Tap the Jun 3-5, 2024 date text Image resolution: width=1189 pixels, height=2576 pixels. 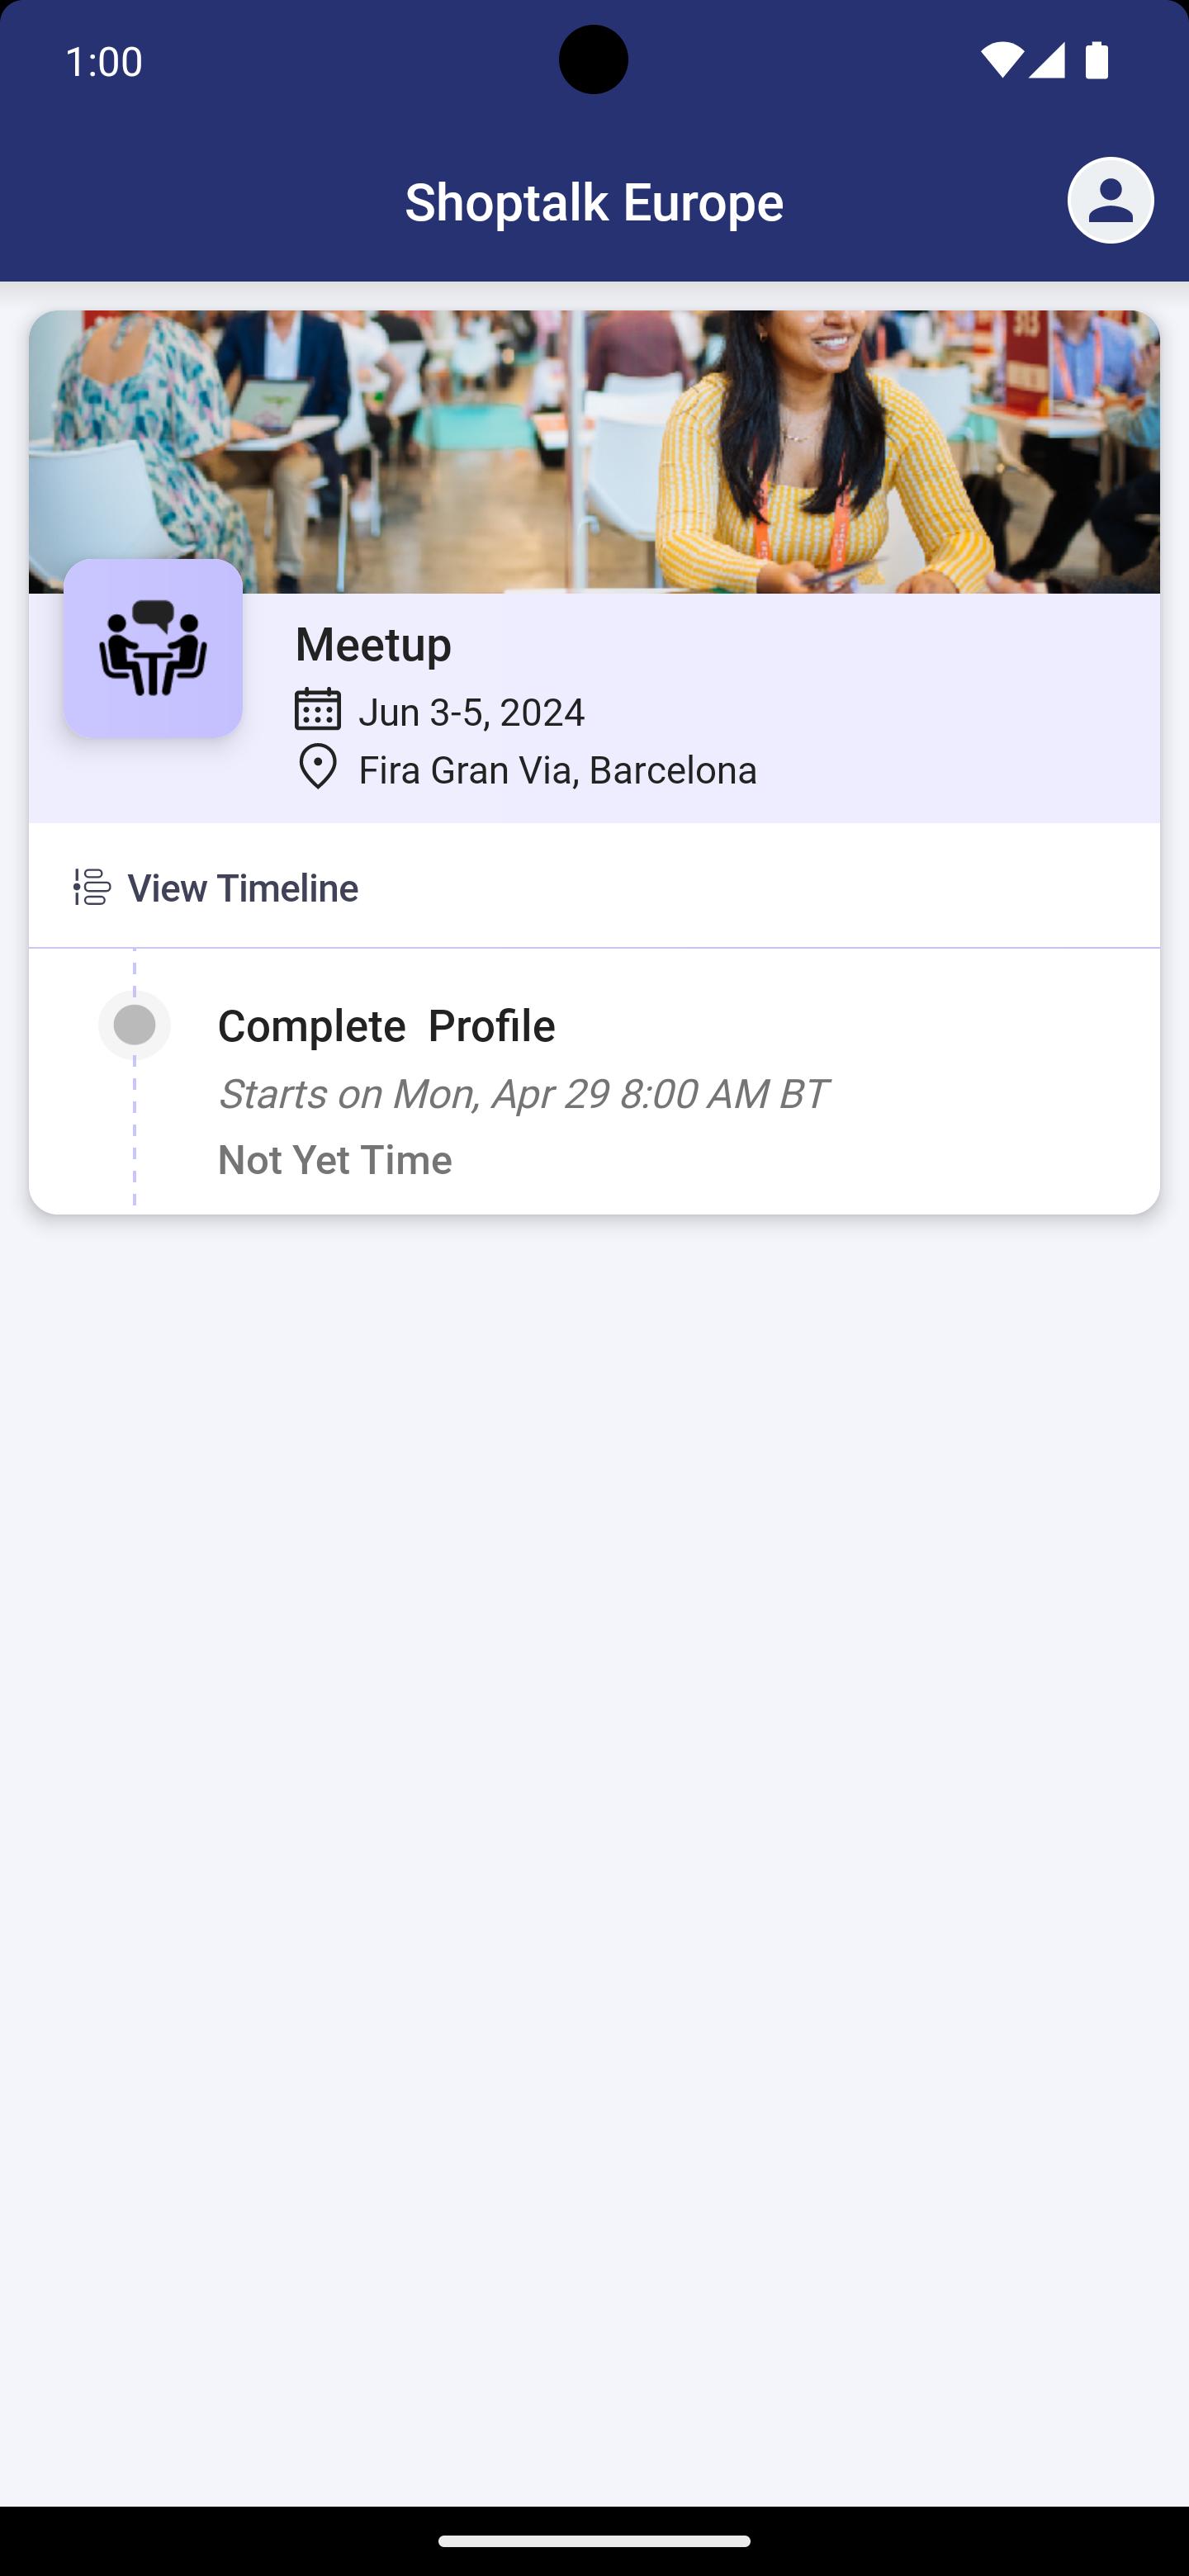click(x=471, y=712)
